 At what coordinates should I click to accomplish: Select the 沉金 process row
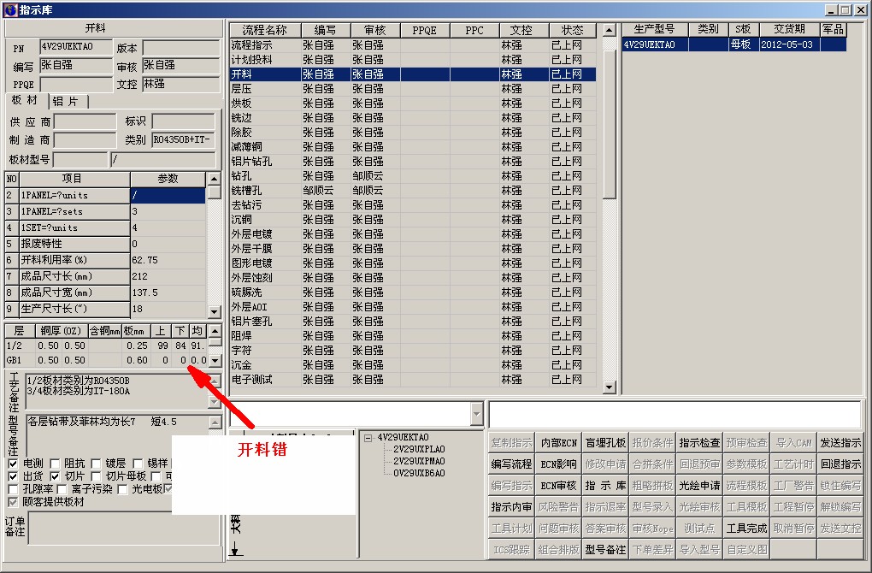point(413,365)
